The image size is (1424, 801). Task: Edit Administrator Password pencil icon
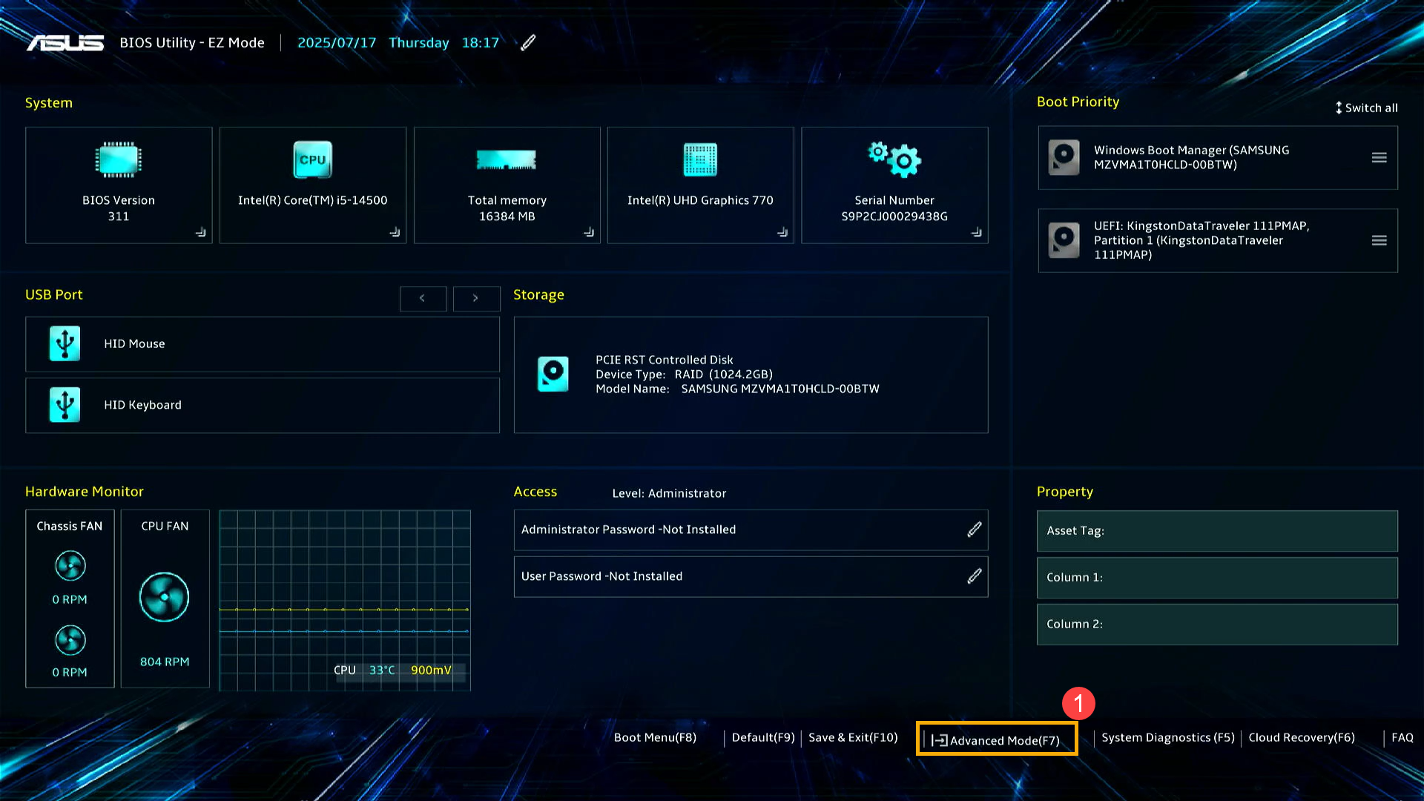click(975, 530)
